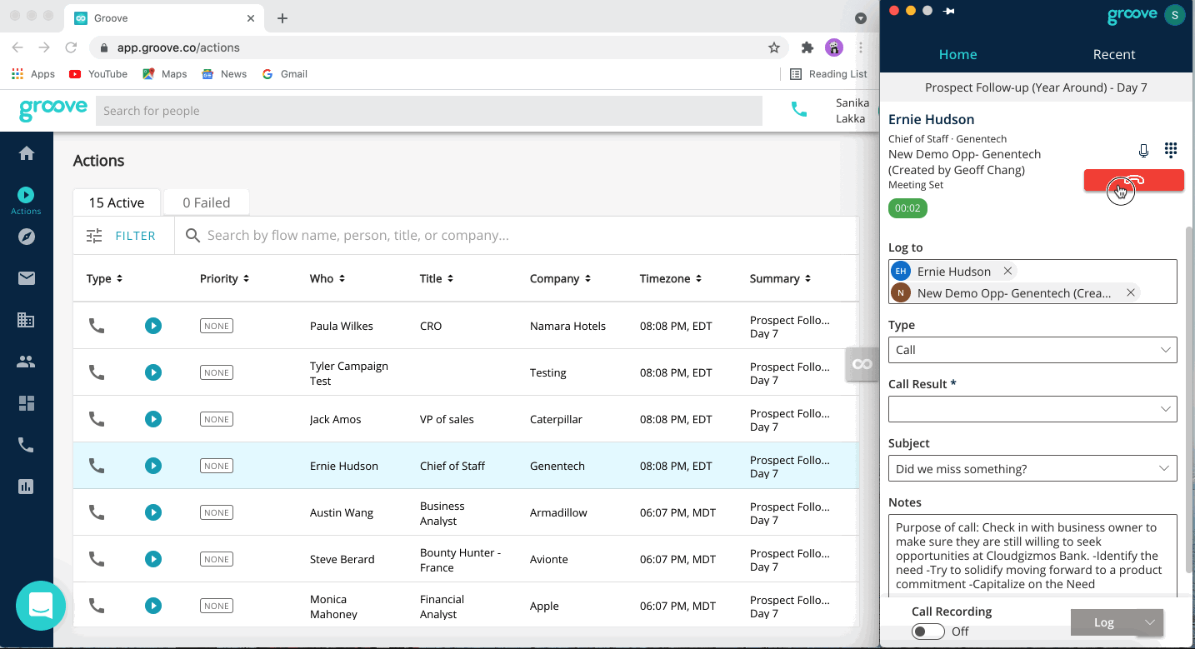This screenshot has height=649, width=1195.
Task: Start action play icon for Austin Wang
Action: click(x=153, y=512)
